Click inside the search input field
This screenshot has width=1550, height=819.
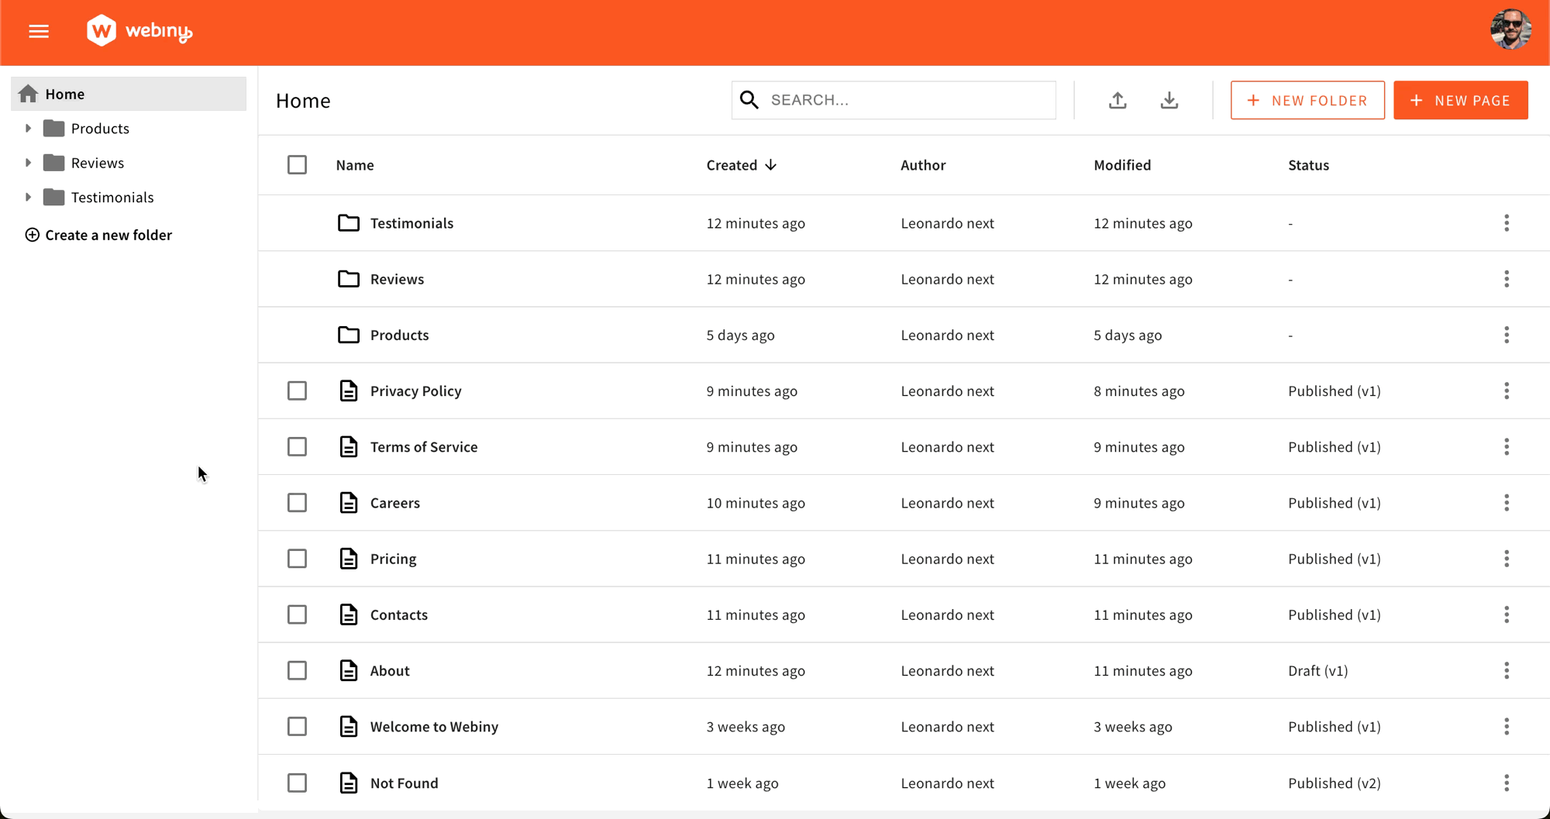[891, 100]
